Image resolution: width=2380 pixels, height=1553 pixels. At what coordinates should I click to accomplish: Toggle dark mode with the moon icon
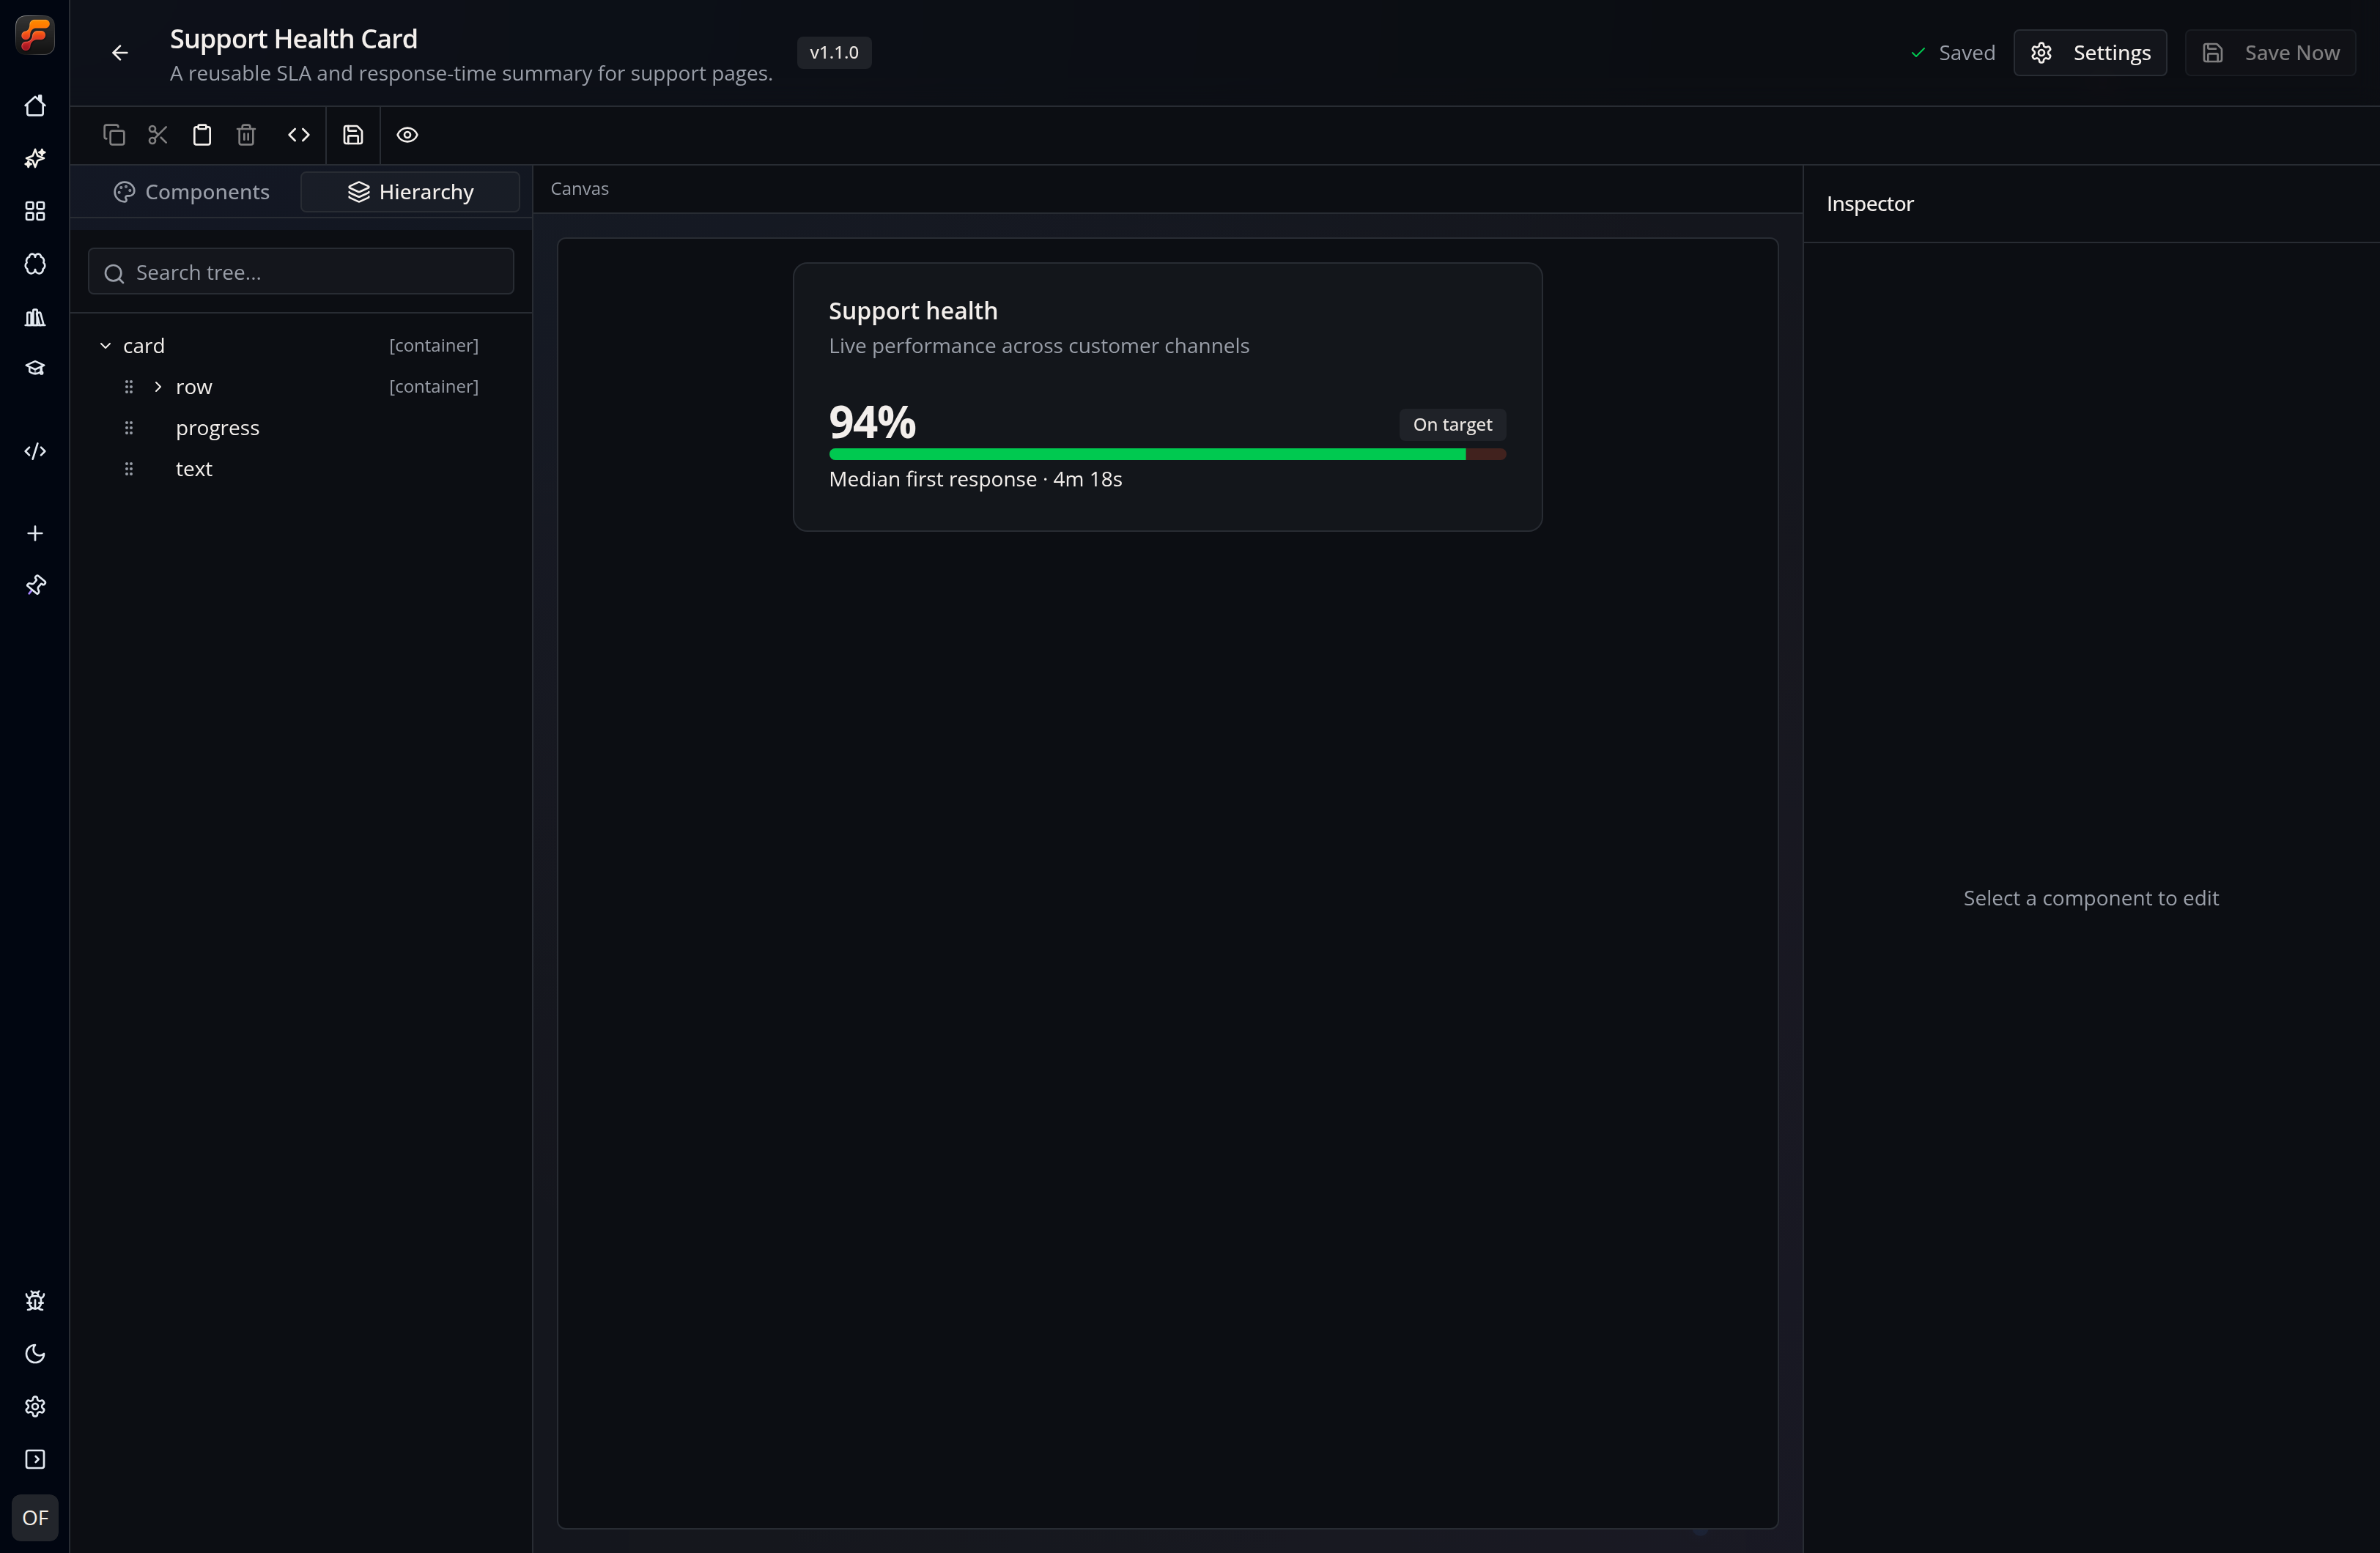point(35,1354)
